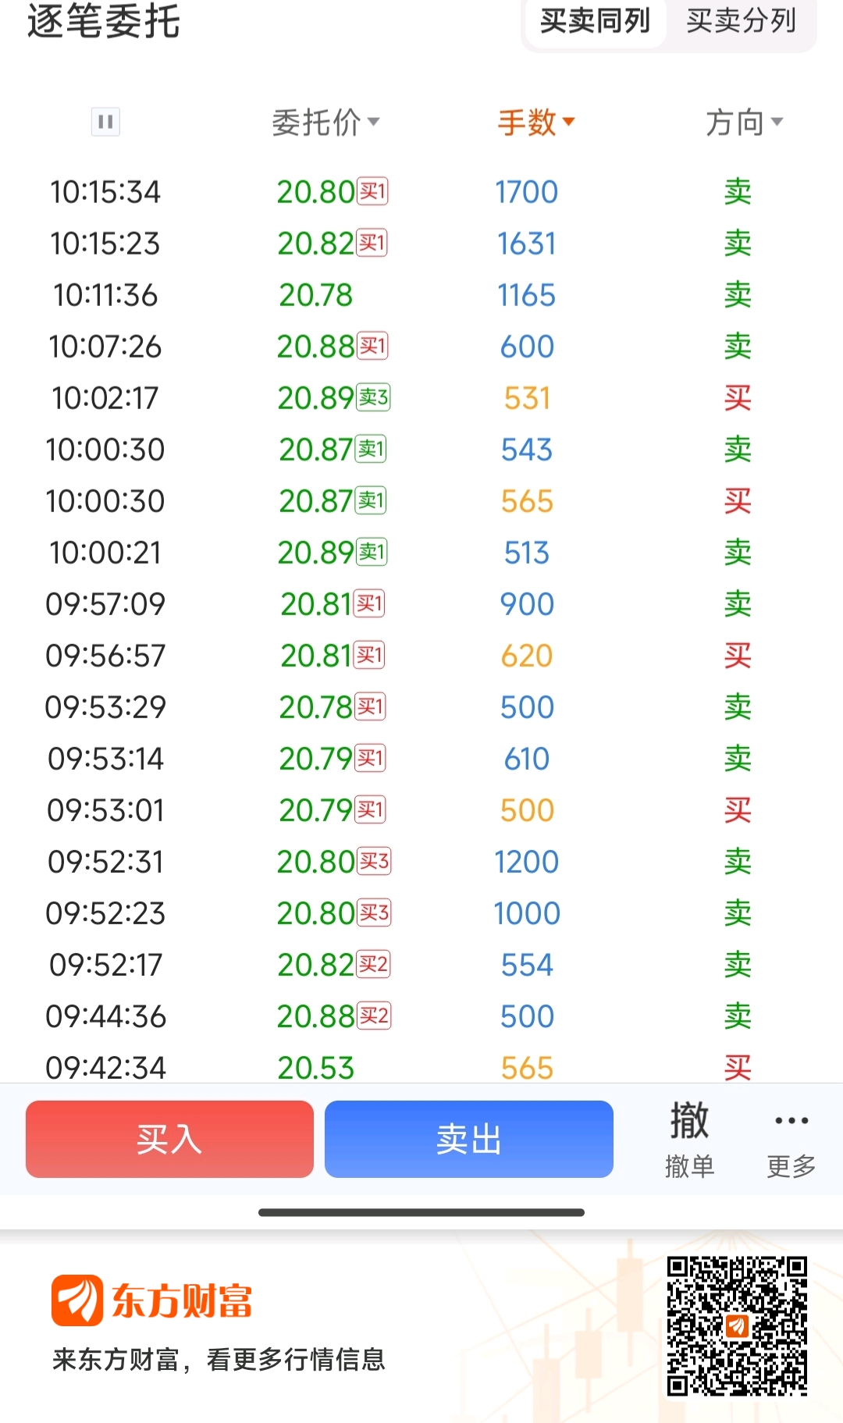Tap the 买1 badge on the 10:15:34 row

click(372, 191)
